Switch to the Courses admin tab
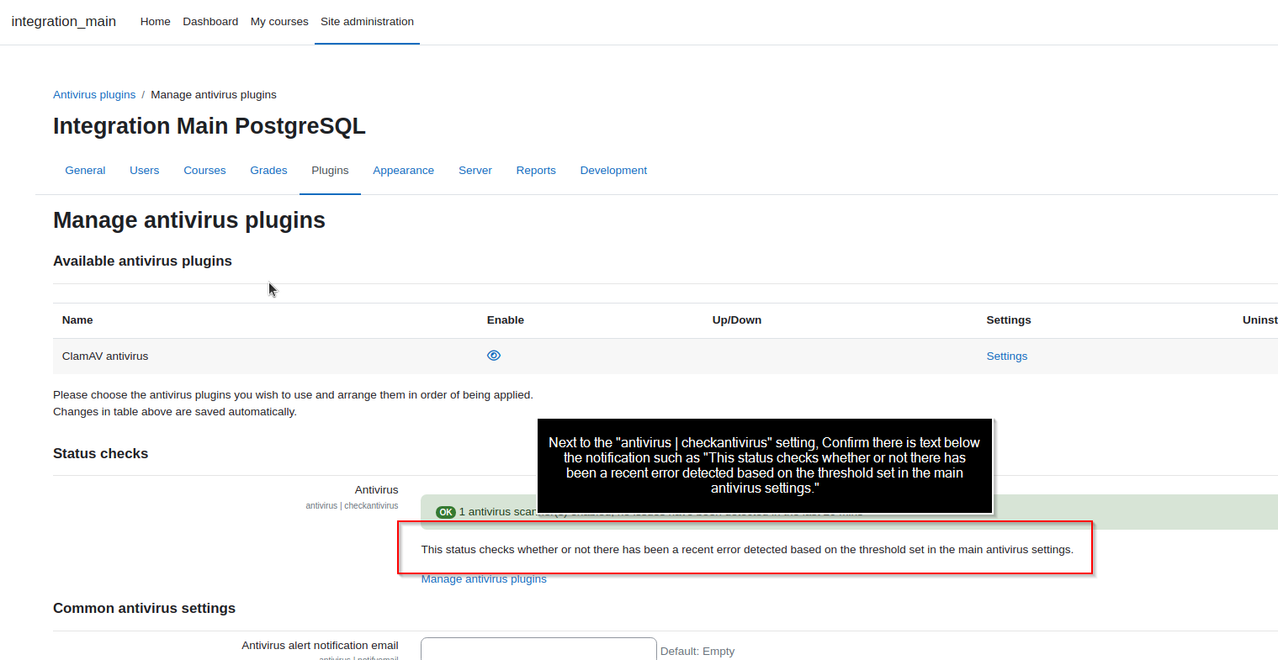Screen dimensions: 1278x660 204,171
